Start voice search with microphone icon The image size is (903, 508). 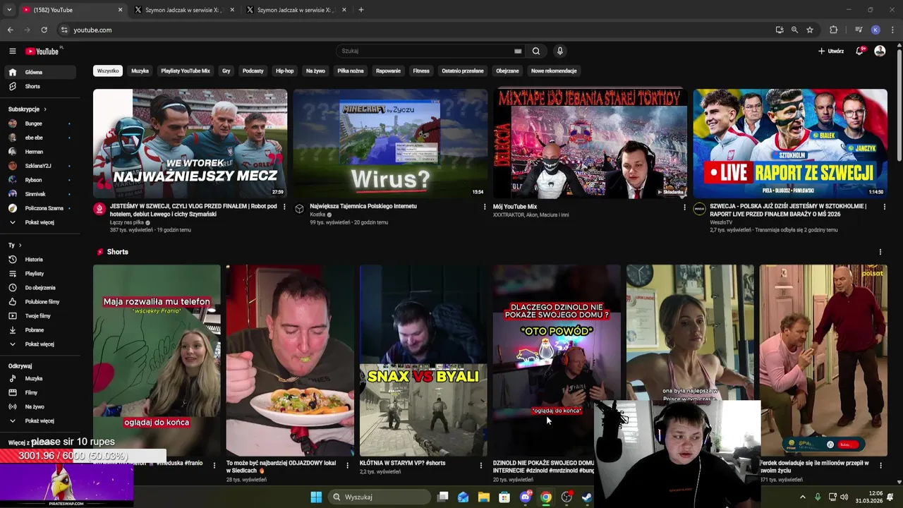click(559, 51)
